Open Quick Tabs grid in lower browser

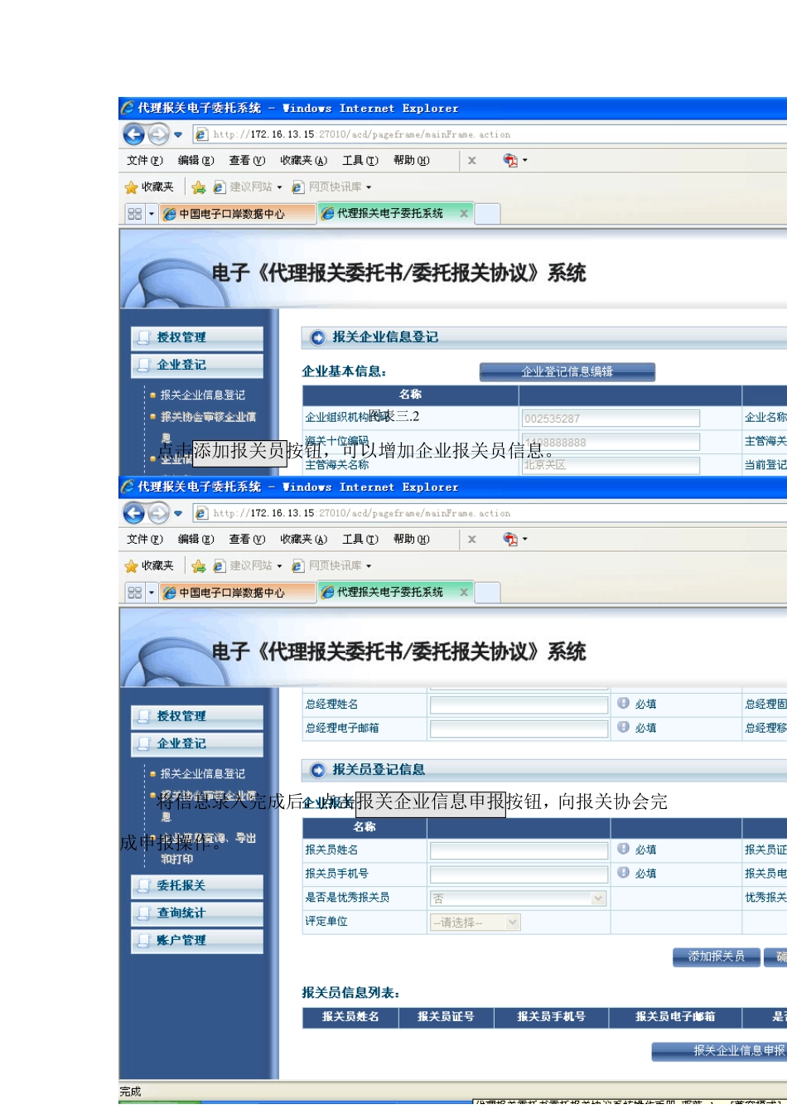tap(134, 593)
